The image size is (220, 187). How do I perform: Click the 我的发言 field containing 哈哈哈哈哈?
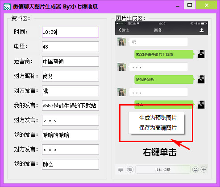point(71,135)
